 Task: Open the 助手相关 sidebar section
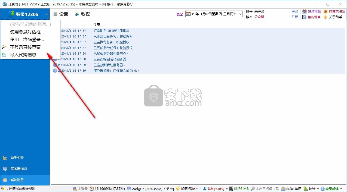(x=25, y=158)
